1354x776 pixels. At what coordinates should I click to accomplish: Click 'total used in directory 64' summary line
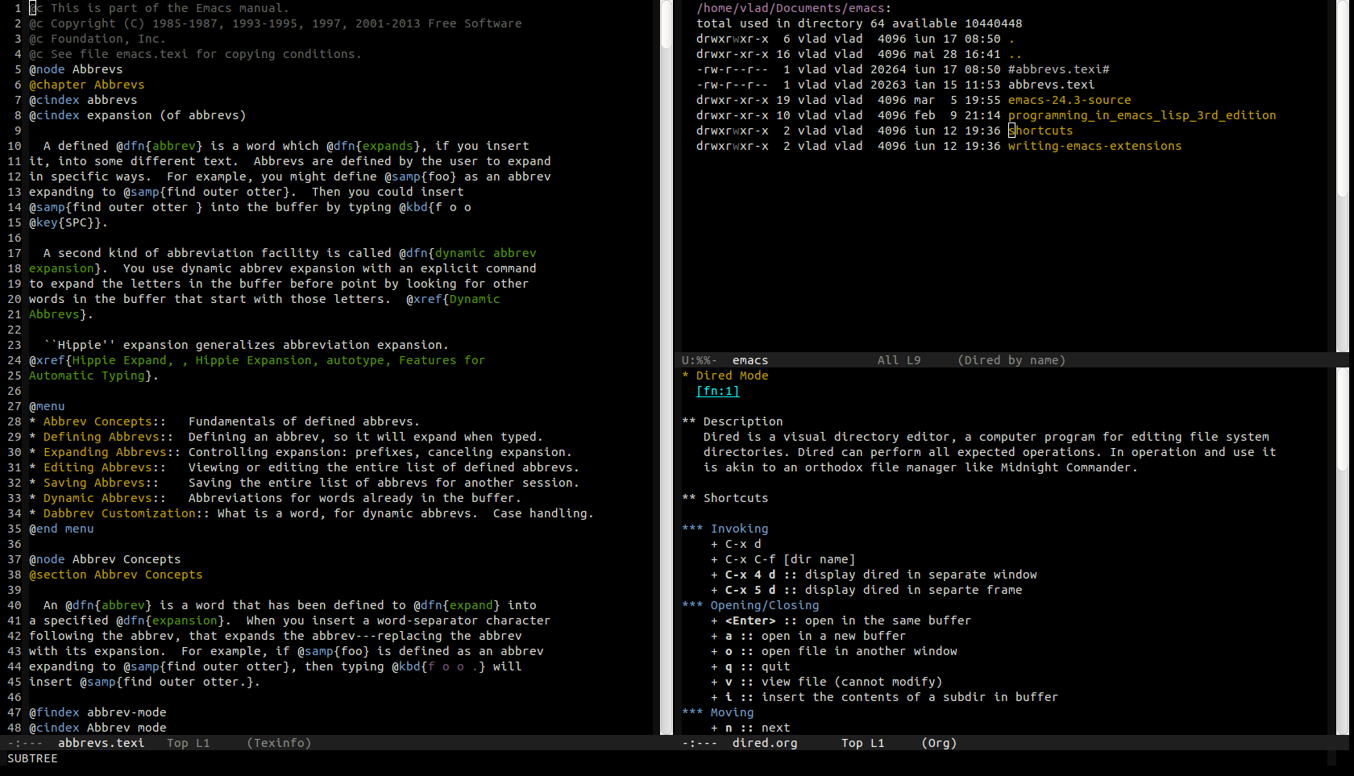859,23
